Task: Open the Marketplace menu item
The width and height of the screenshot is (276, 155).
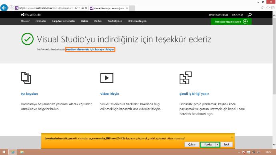Action: [115, 21]
